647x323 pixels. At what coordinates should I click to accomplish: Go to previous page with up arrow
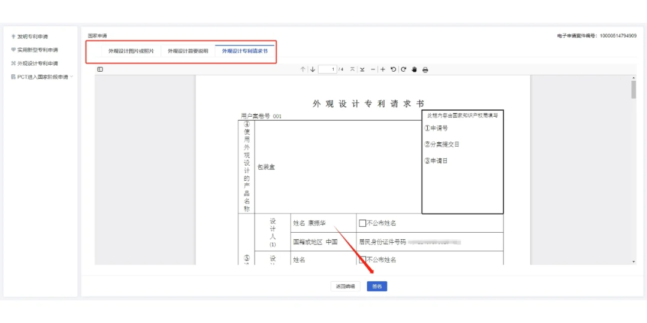point(303,69)
